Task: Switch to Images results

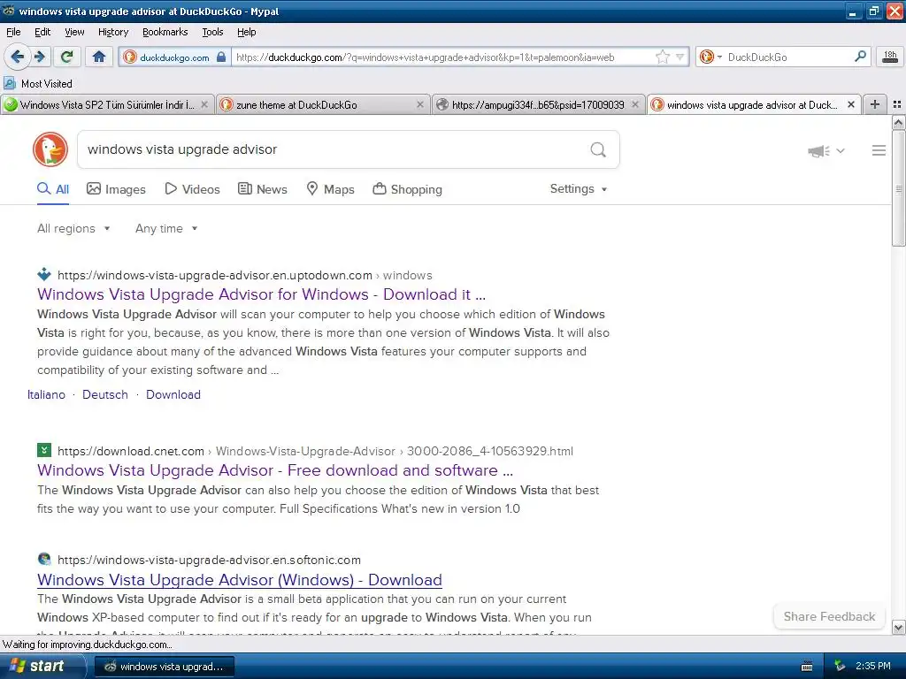Action: (x=116, y=189)
